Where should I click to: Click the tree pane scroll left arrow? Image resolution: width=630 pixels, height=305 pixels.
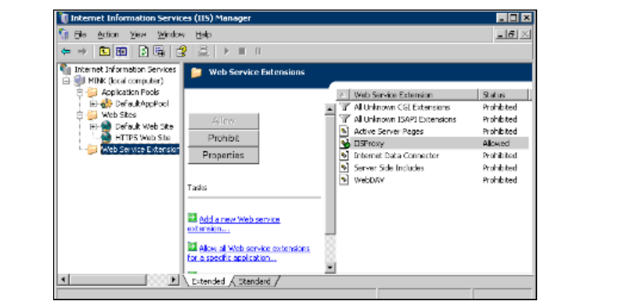click(63, 280)
